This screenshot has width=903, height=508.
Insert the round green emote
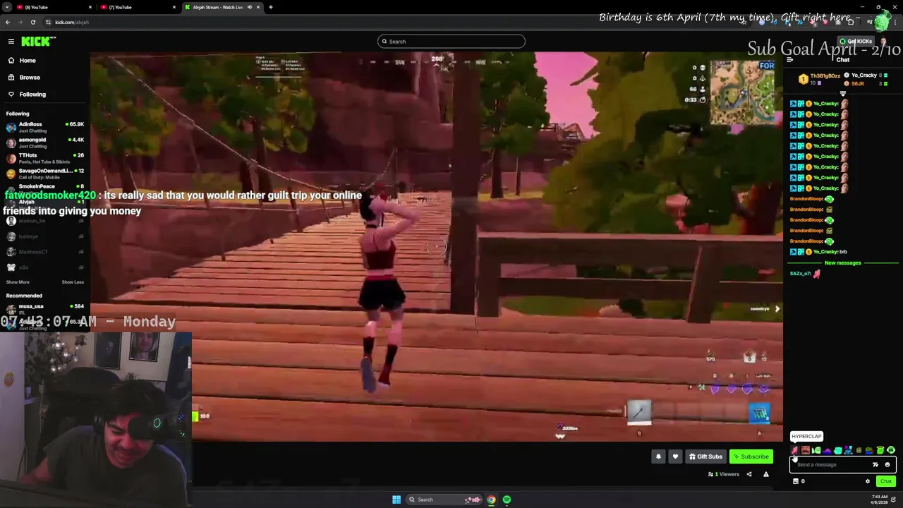891,450
